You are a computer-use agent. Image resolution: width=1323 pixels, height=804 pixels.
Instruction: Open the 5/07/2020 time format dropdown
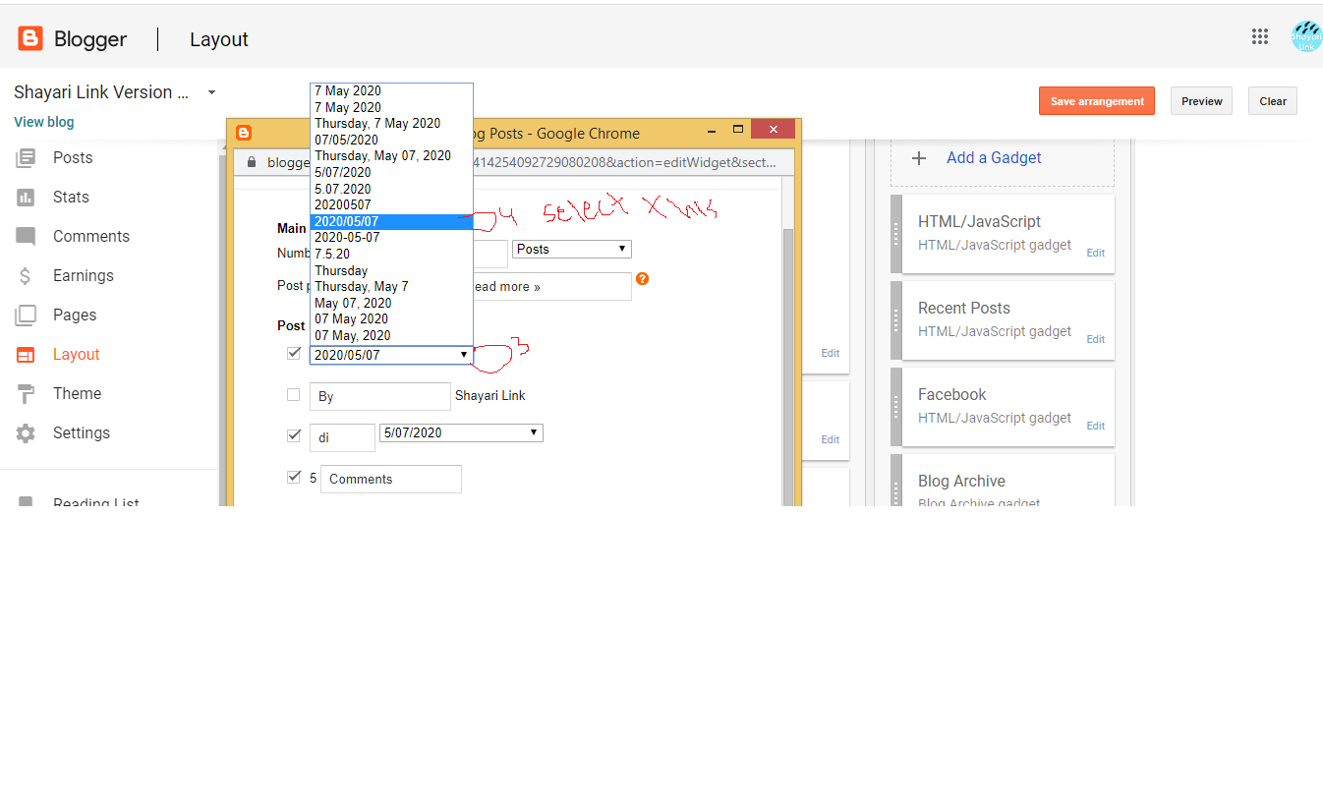(461, 433)
